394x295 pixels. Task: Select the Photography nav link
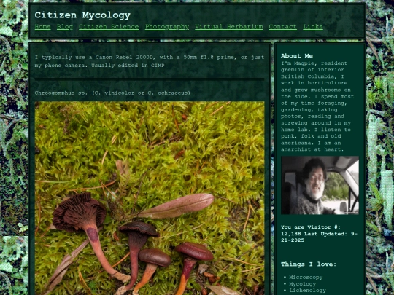[x=167, y=27]
